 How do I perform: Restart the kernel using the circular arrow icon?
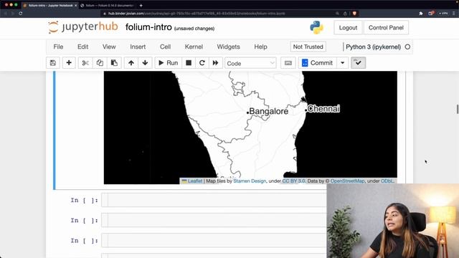[x=202, y=63]
